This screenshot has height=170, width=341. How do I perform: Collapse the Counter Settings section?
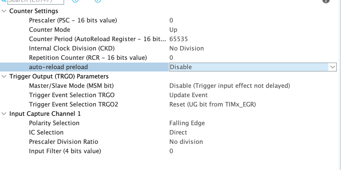click(x=4, y=11)
